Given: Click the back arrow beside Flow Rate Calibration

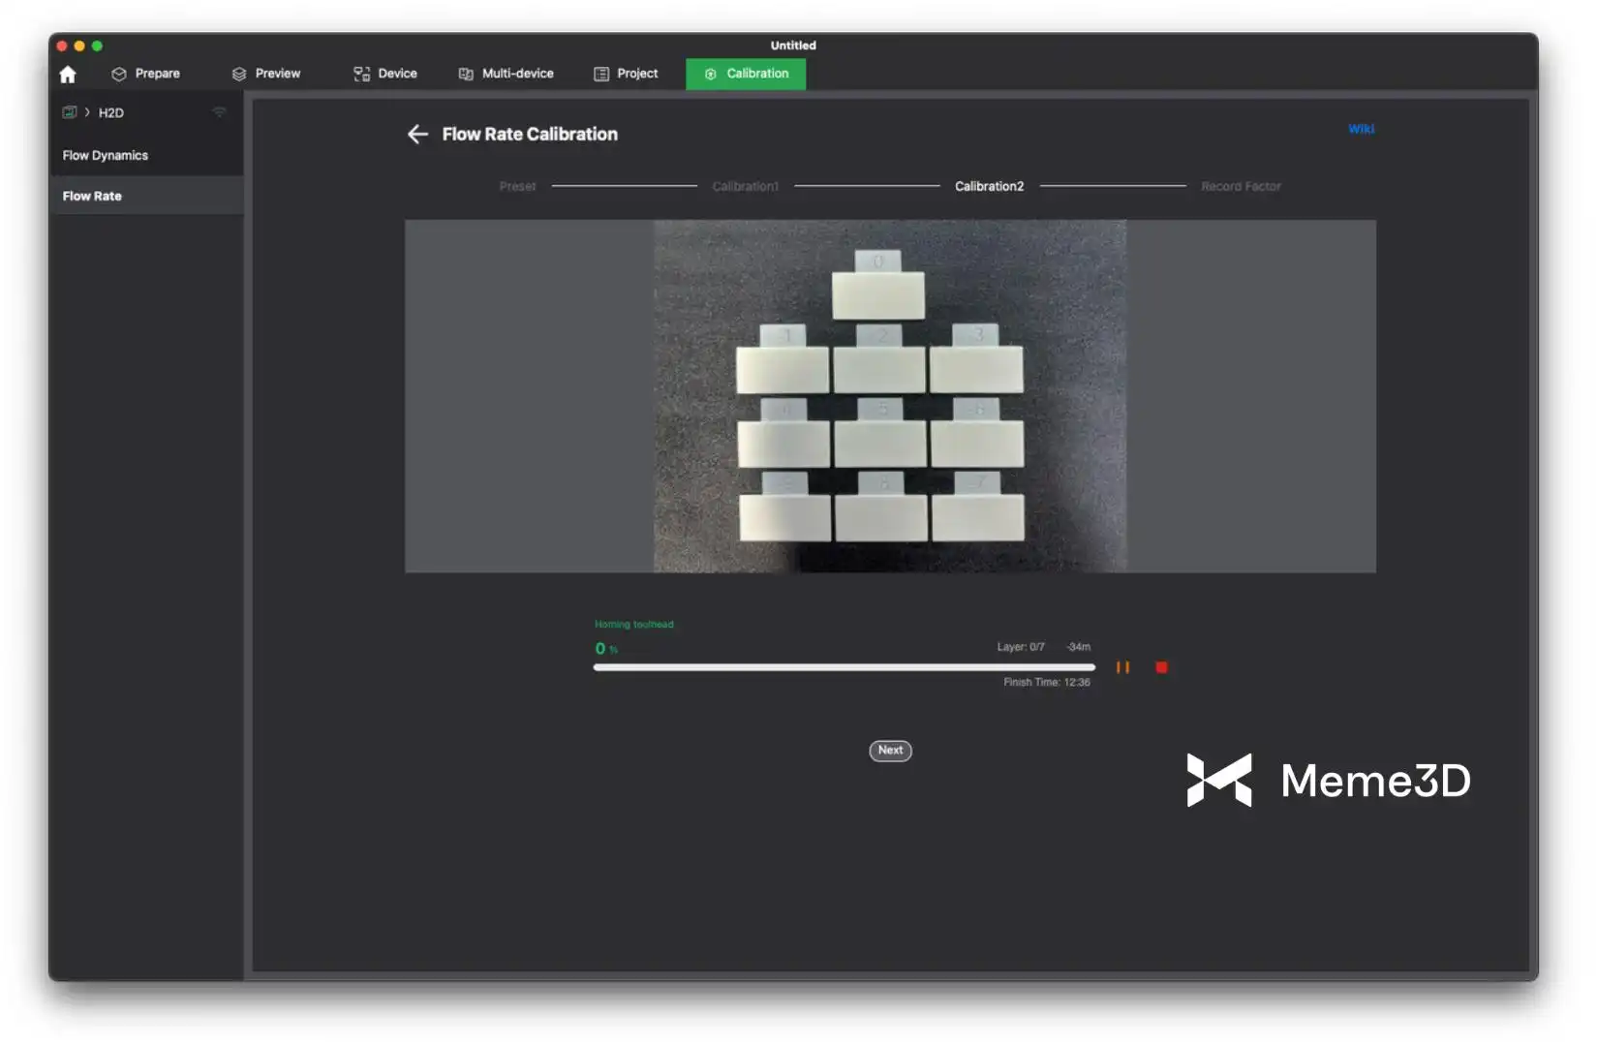Looking at the screenshot, I should pos(417,135).
